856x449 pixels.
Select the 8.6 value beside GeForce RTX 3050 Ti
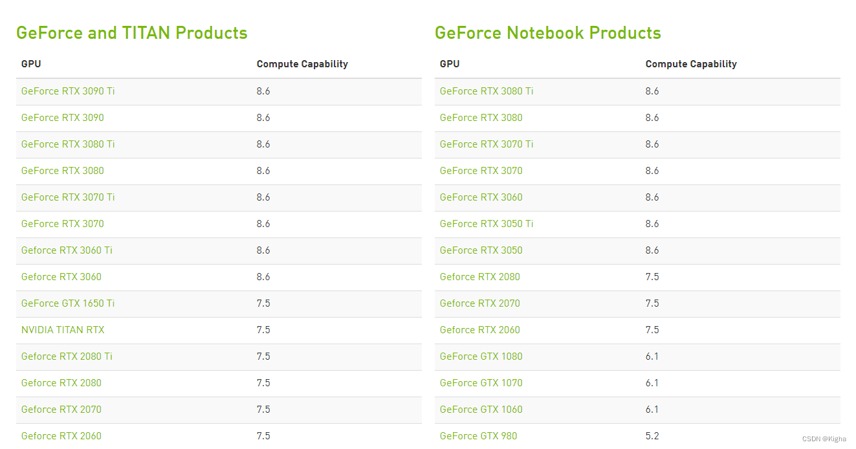click(x=652, y=224)
